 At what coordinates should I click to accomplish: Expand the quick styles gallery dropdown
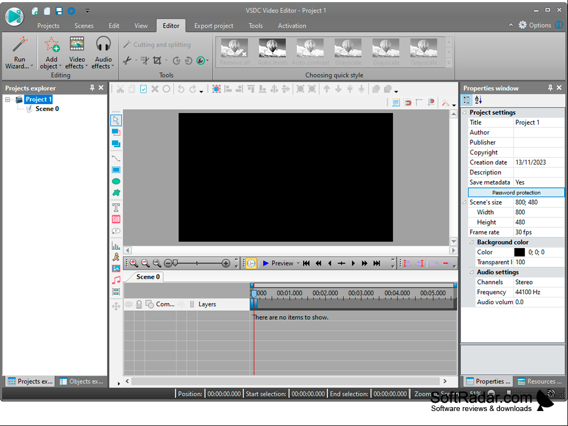click(449, 63)
